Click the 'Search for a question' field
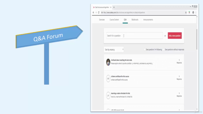 134,35
